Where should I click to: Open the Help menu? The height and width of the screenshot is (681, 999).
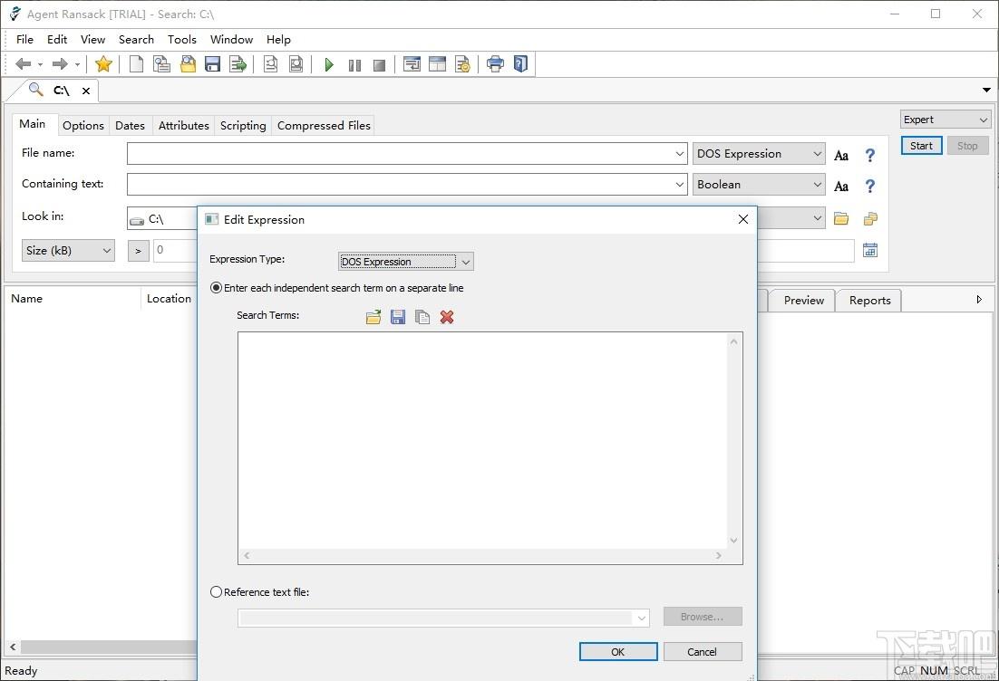click(278, 40)
